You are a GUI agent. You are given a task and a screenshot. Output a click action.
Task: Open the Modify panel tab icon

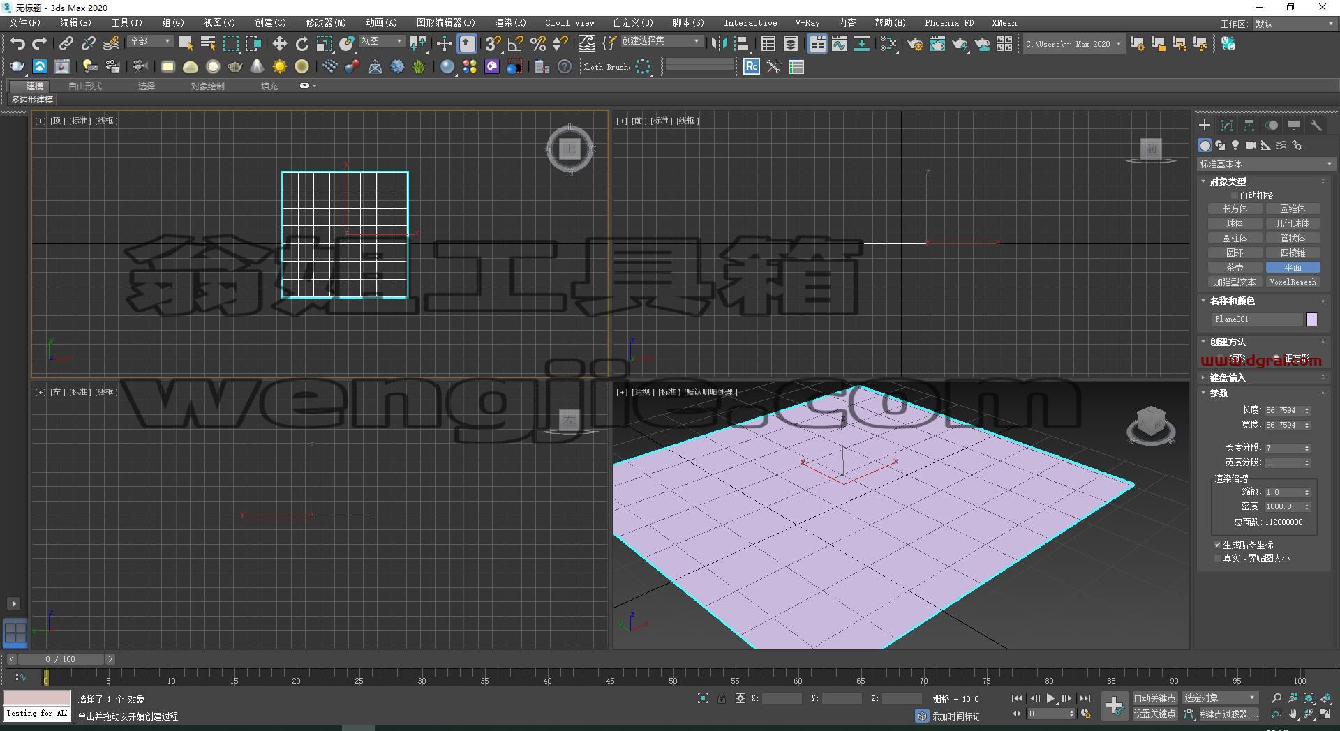pyautogui.click(x=1227, y=126)
